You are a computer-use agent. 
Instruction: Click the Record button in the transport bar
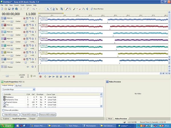[40, 77]
